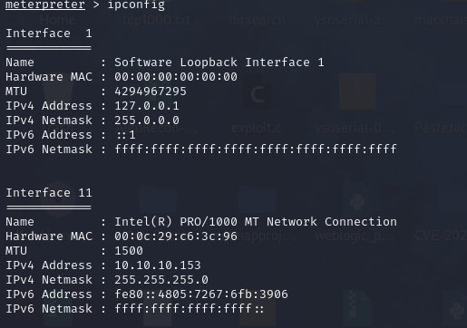Click the ysoserial-a... desktop file label

pyautogui.click(x=355, y=20)
